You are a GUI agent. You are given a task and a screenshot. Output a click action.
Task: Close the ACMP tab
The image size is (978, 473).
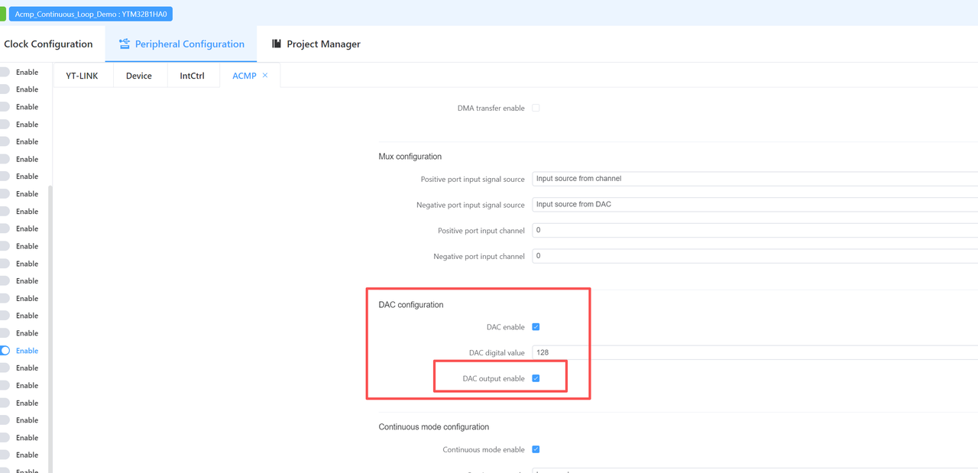coord(265,76)
